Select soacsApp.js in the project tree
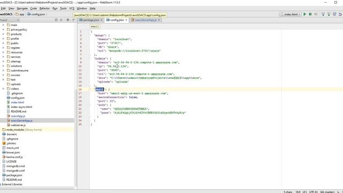This screenshot has width=343, height=193. point(18,116)
